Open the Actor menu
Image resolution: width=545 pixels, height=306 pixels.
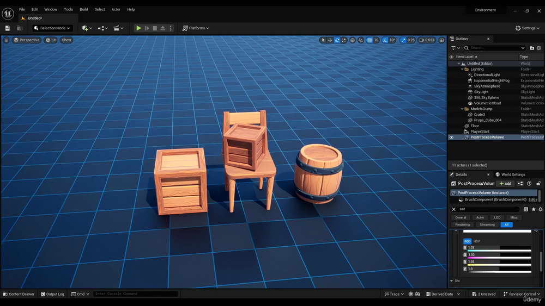(116, 9)
